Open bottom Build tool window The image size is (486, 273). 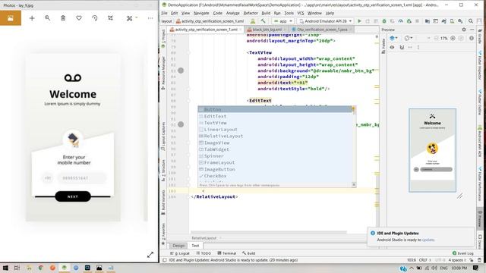tap(249, 253)
